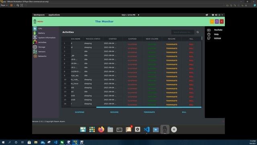The width and height of the screenshot is (257, 145).
Task: Click the camera screenshot icon in dock
Action: pyautogui.click(x=156, y=130)
